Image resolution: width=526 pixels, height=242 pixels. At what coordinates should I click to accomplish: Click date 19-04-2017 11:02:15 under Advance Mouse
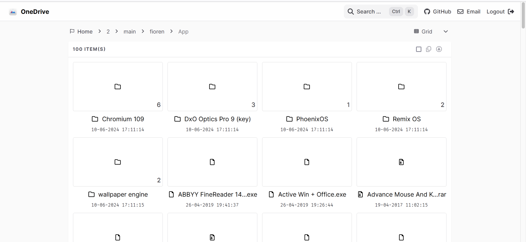401,205
